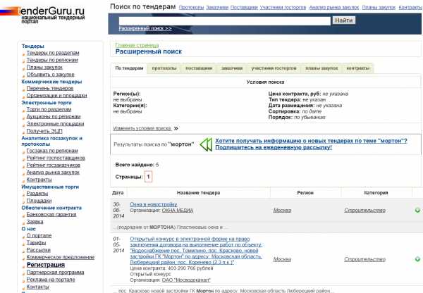Image resolution: width=423 pixels, height=293 pixels.
Task: Switch to the протоколы tab
Action: coord(164,68)
